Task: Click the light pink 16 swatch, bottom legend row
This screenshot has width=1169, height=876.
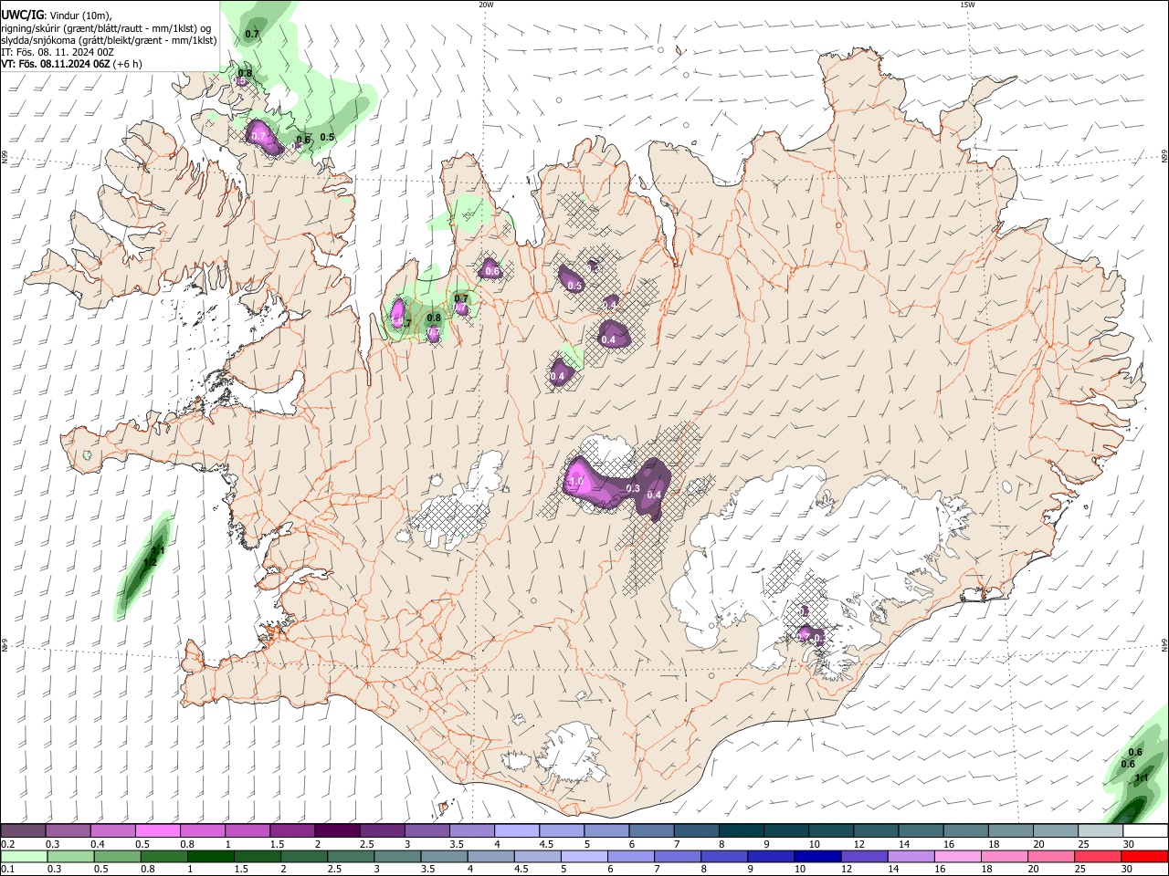Action: 957,856
